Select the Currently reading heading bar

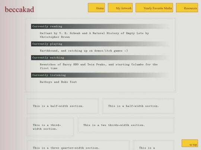pos(100,26)
